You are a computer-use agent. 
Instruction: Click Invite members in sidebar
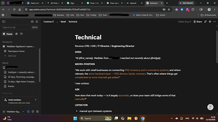pos(15,100)
